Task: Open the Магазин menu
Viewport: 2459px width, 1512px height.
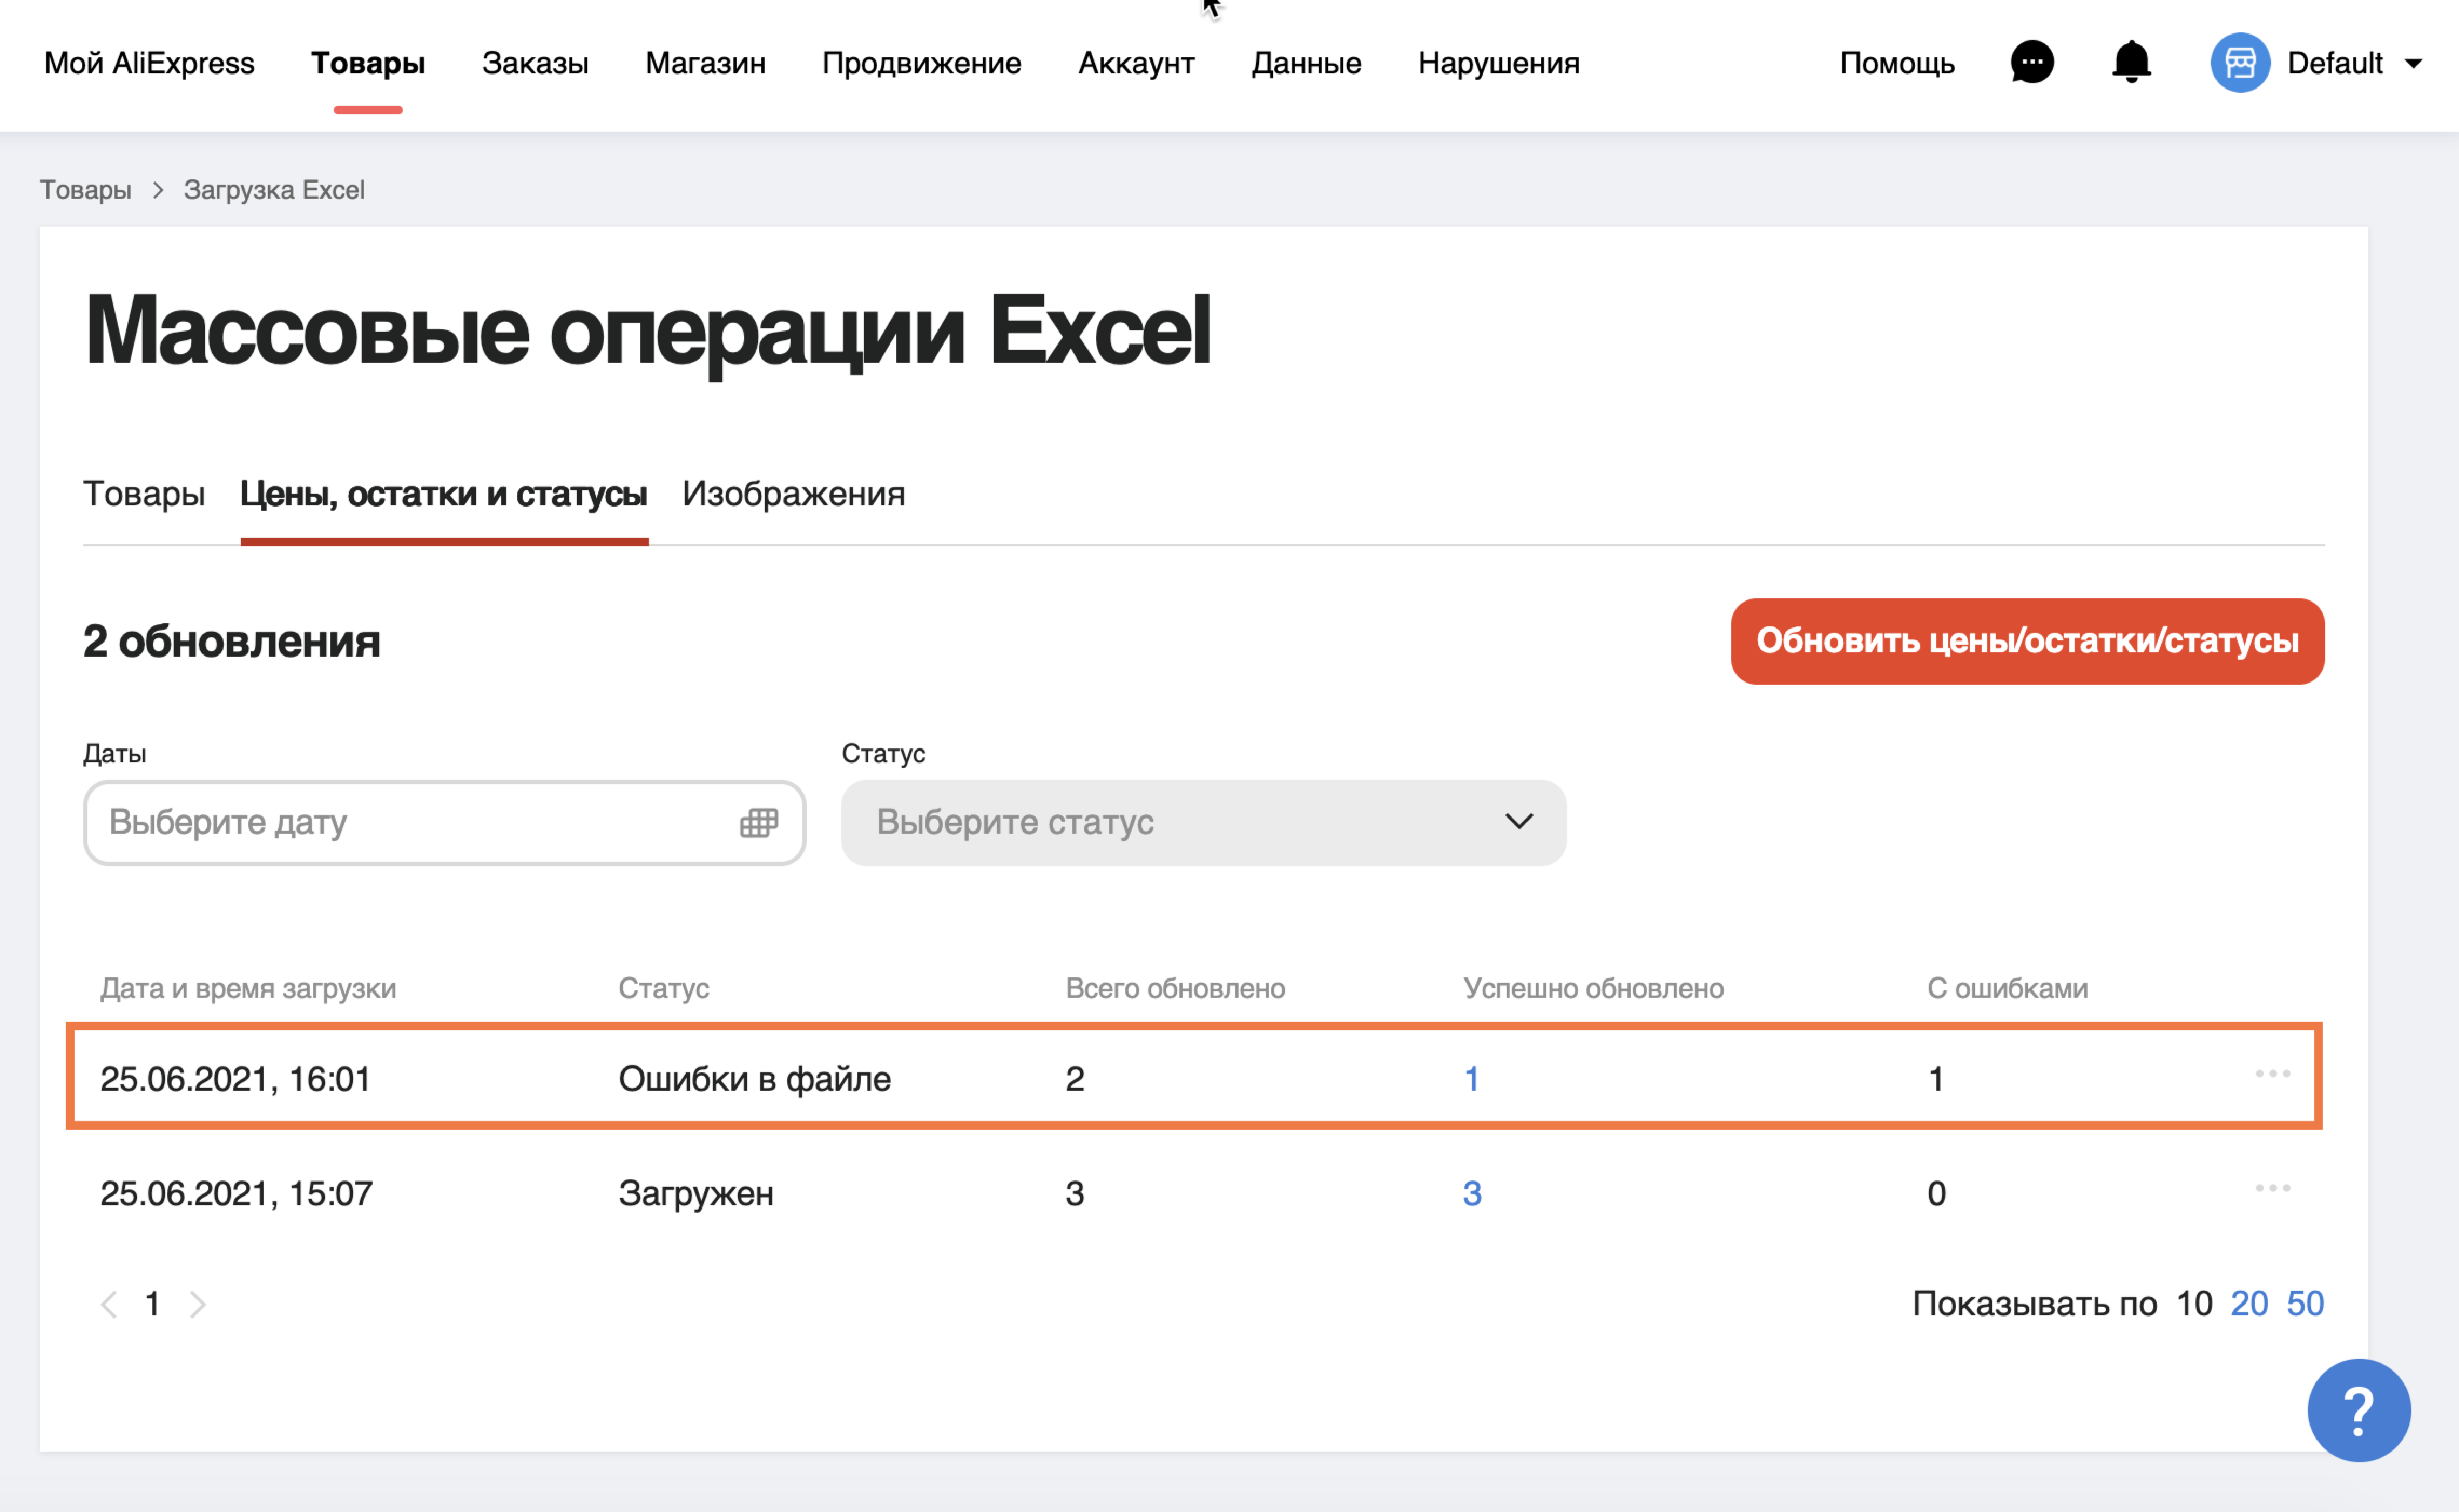Action: tap(705, 63)
